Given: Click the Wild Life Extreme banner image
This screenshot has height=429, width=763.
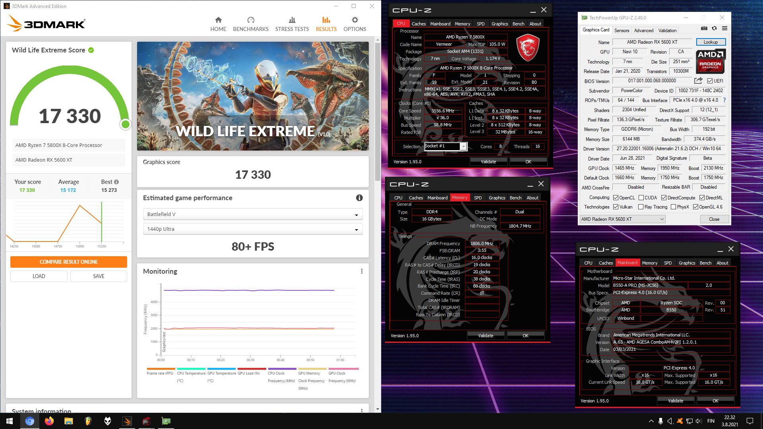Looking at the screenshot, I should pyautogui.click(x=253, y=96).
